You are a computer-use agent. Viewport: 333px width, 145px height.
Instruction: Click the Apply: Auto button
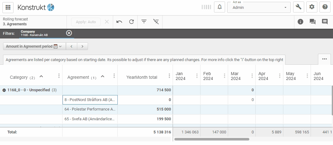click(86, 22)
